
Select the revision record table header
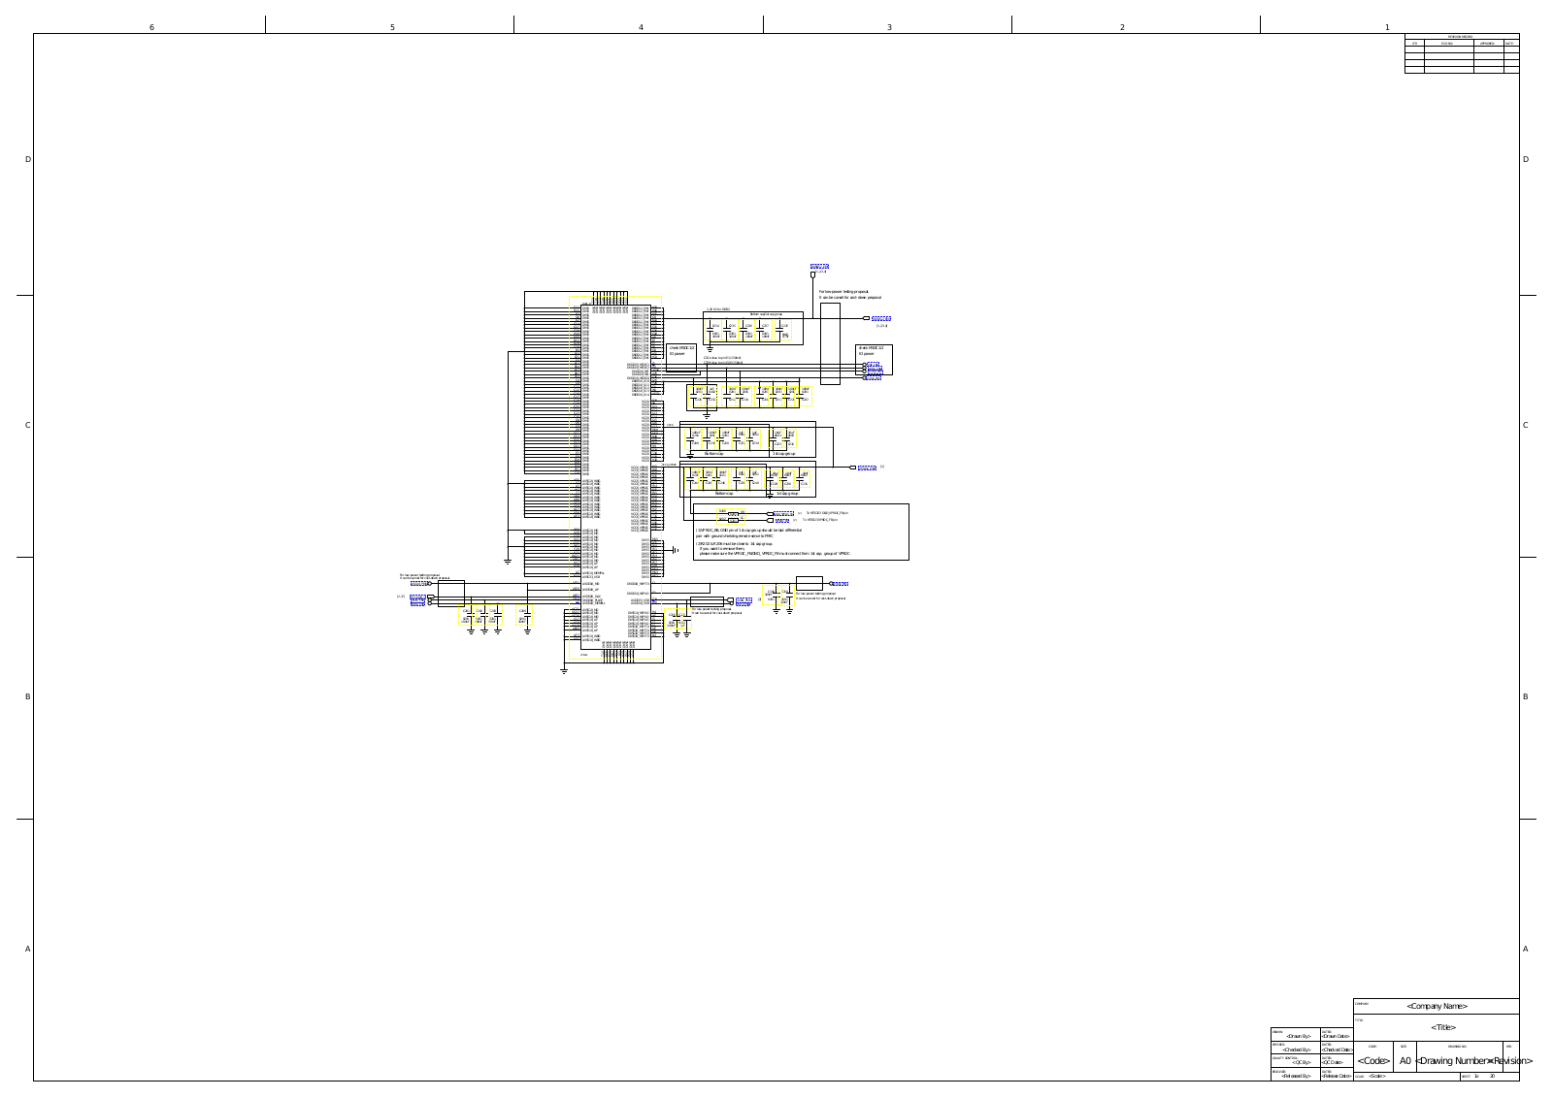(x=1461, y=36)
